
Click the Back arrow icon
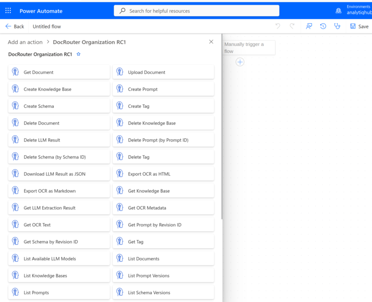(x=8, y=26)
